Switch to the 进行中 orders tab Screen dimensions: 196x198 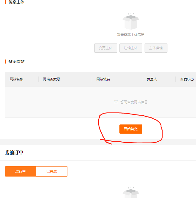click(21, 171)
